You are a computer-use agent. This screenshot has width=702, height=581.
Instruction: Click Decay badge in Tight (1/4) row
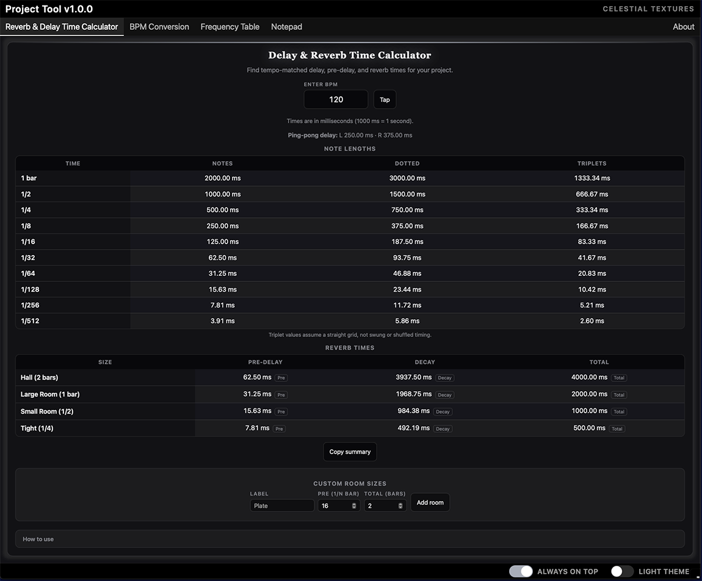pyautogui.click(x=443, y=429)
